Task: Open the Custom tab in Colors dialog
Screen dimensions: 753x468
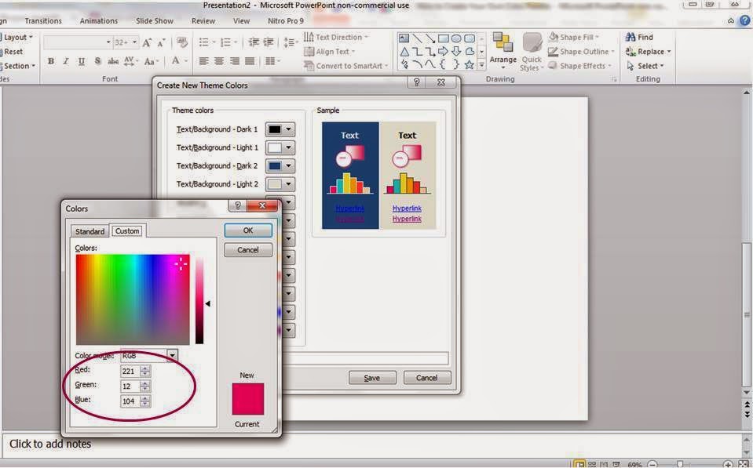Action: tap(126, 230)
